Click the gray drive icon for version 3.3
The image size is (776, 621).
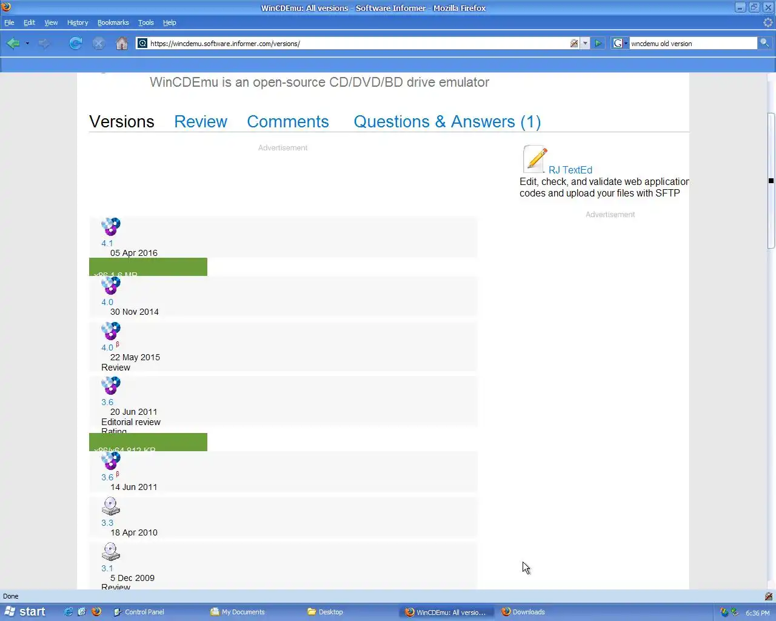tap(111, 506)
